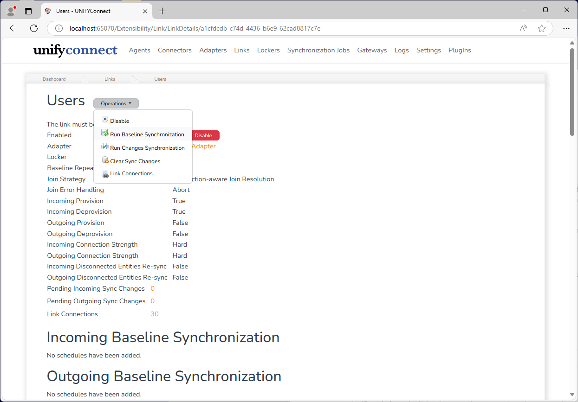
Task: Open the Lockers navigation item
Action: (268, 50)
